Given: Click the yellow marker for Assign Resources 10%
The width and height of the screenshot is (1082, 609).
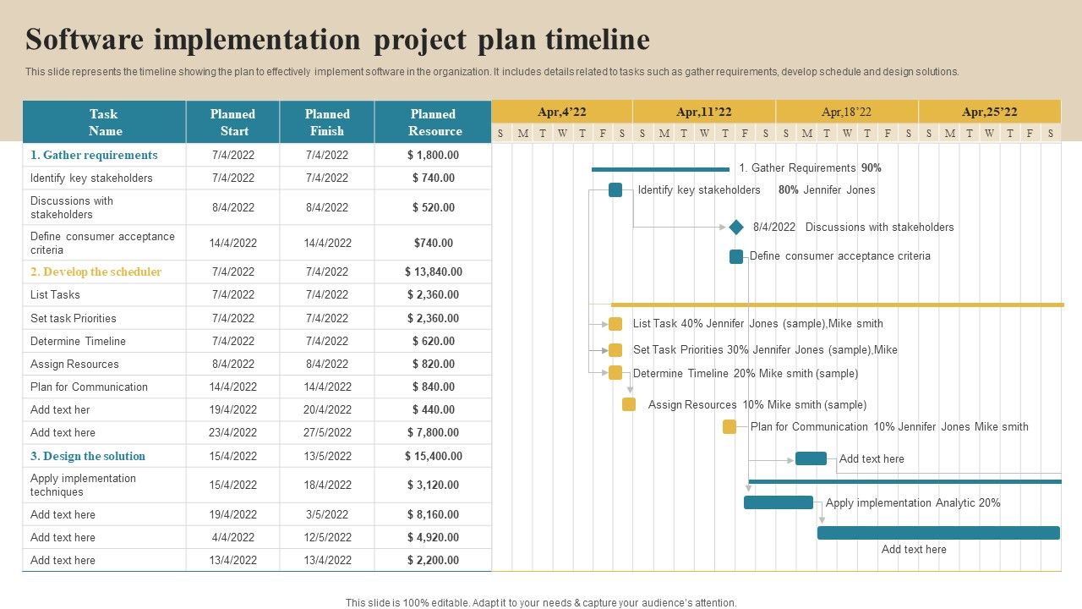Looking at the screenshot, I should click(x=629, y=404).
